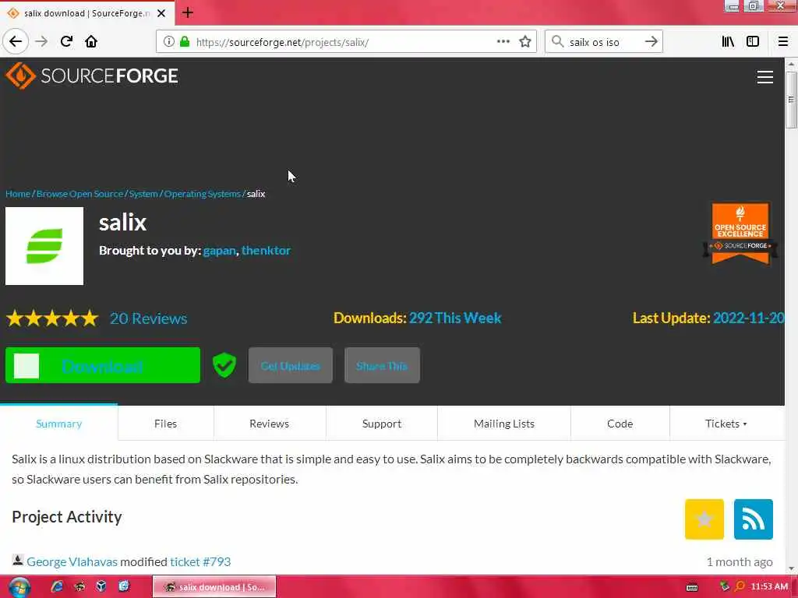Screen dimensions: 798x598
Task: Click the vertical scrollbar thumb
Action: [x=791, y=100]
